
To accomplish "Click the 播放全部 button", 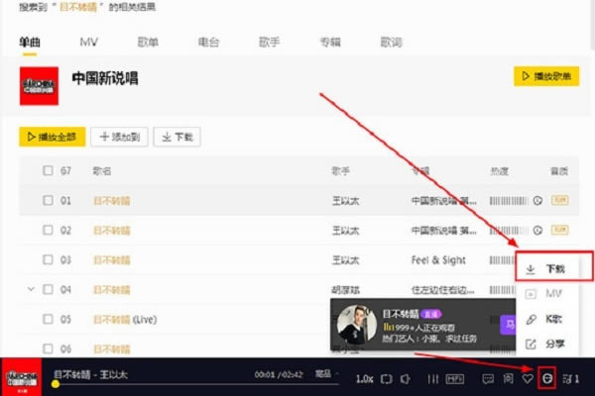I will [51, 137].
